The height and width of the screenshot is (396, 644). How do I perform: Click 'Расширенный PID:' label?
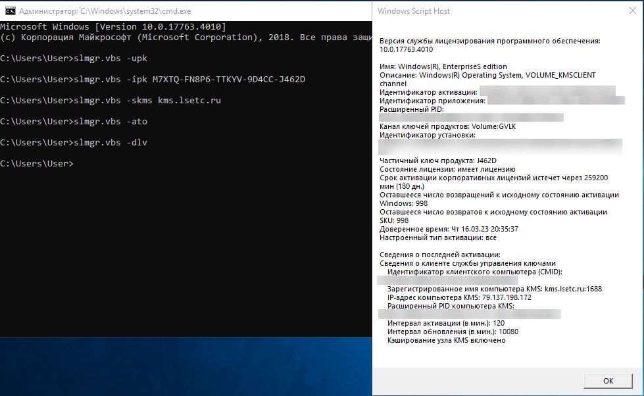412,109
